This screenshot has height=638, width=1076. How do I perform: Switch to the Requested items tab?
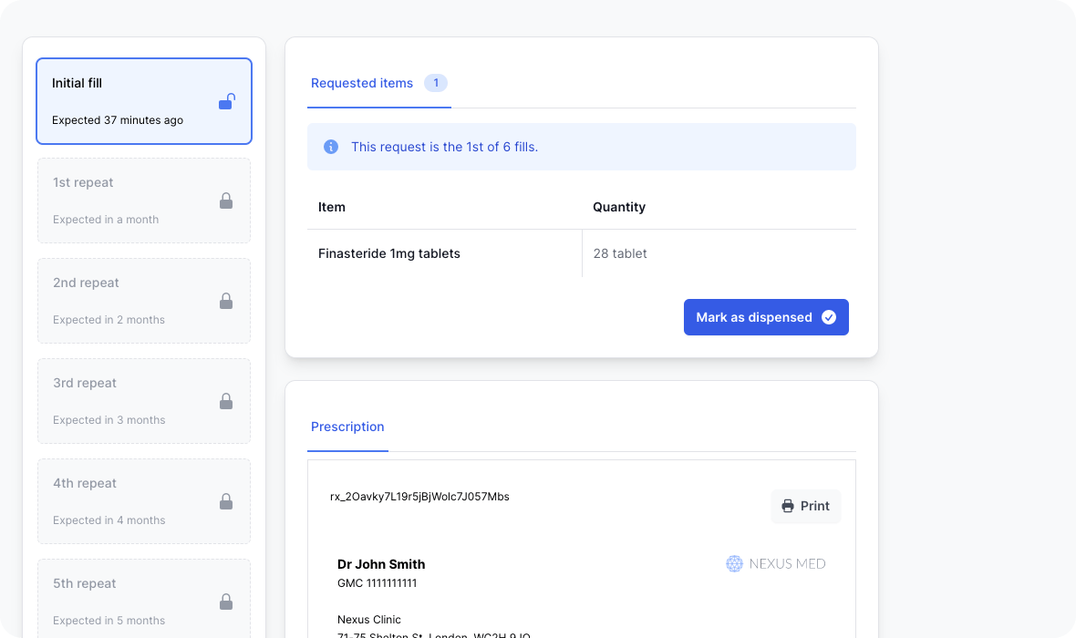point(362,83)
